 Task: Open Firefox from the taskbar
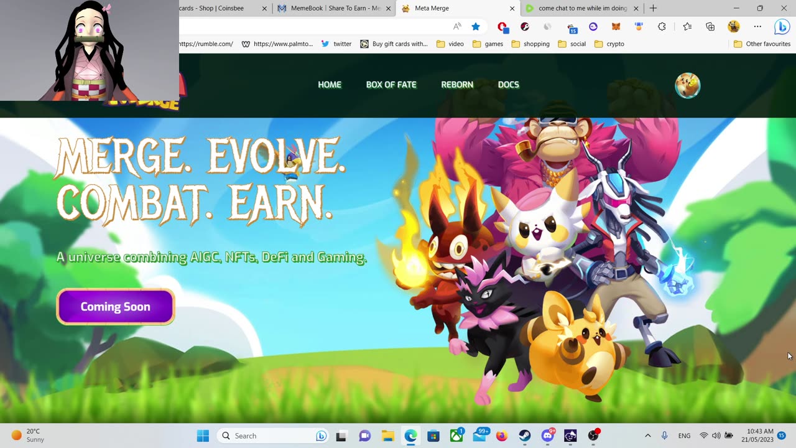[x=502, y=436]
